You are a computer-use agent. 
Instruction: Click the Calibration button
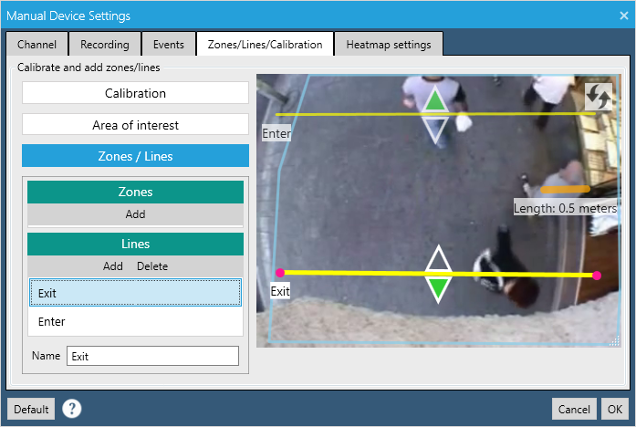135,93
